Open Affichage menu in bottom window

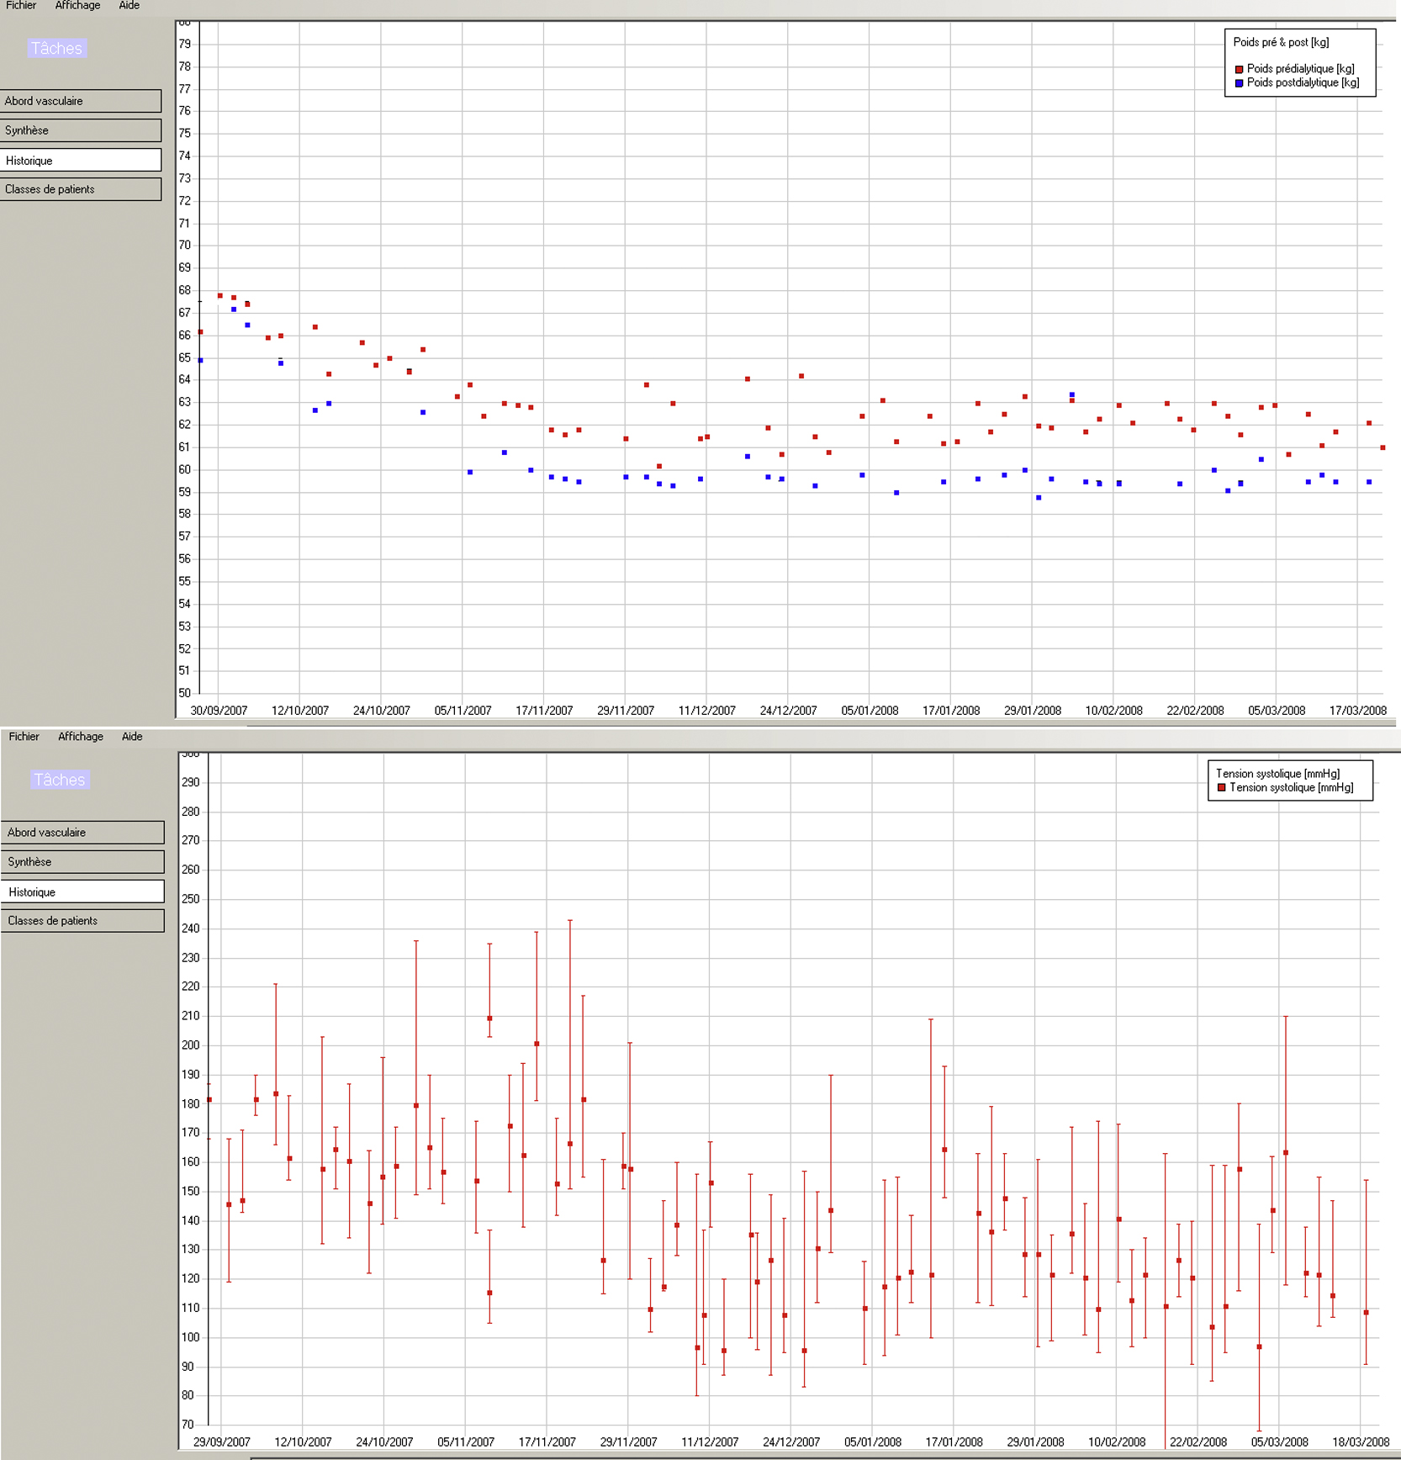[81, 736]
